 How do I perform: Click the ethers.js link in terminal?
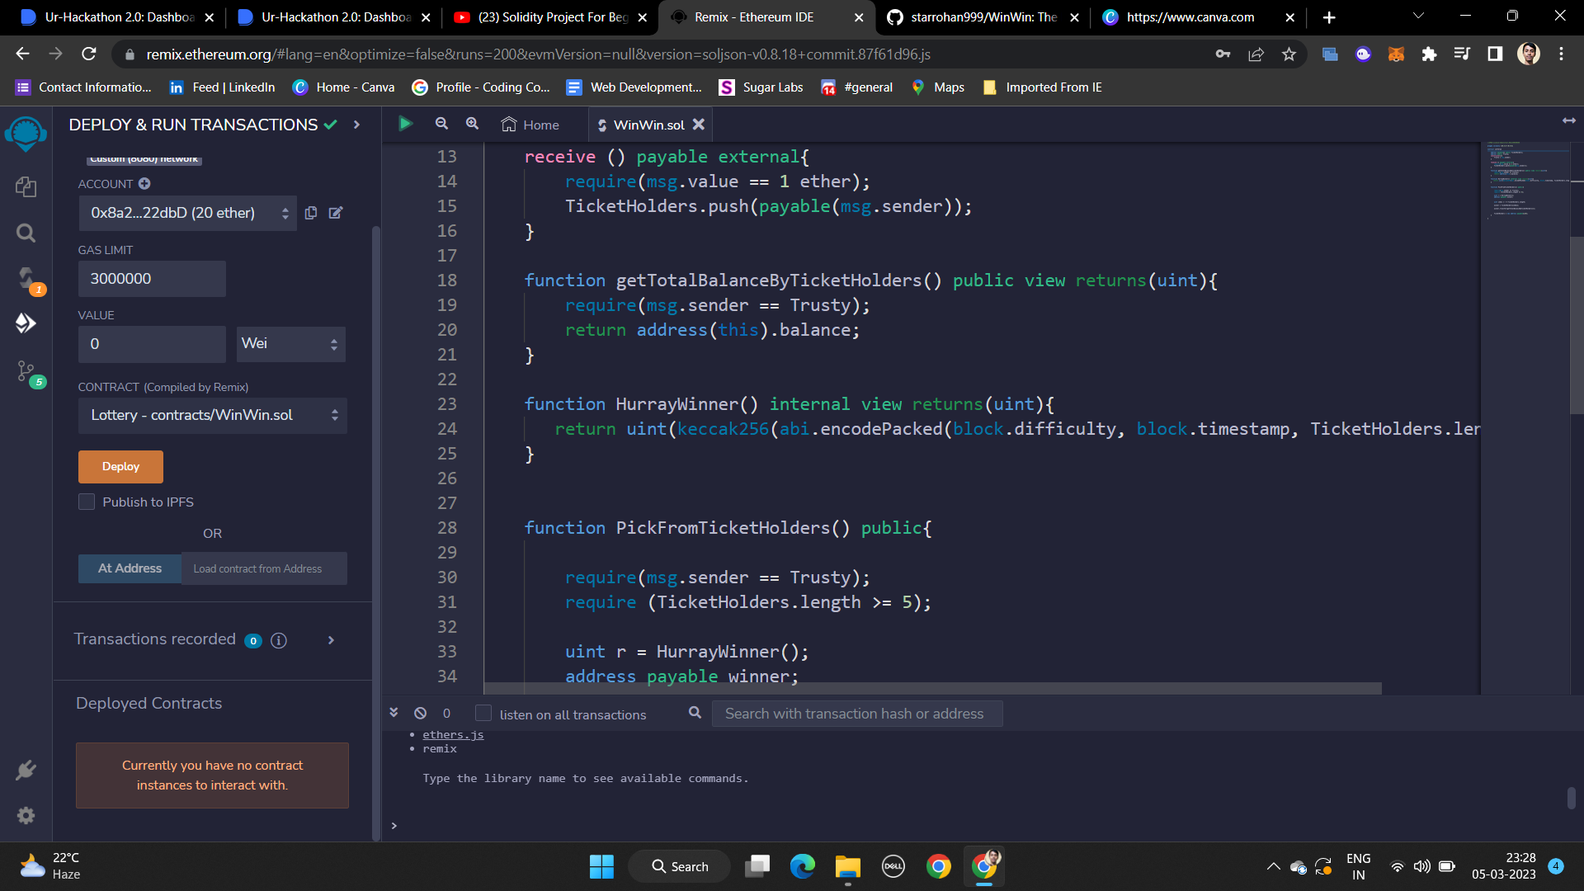tap(453, 734)
